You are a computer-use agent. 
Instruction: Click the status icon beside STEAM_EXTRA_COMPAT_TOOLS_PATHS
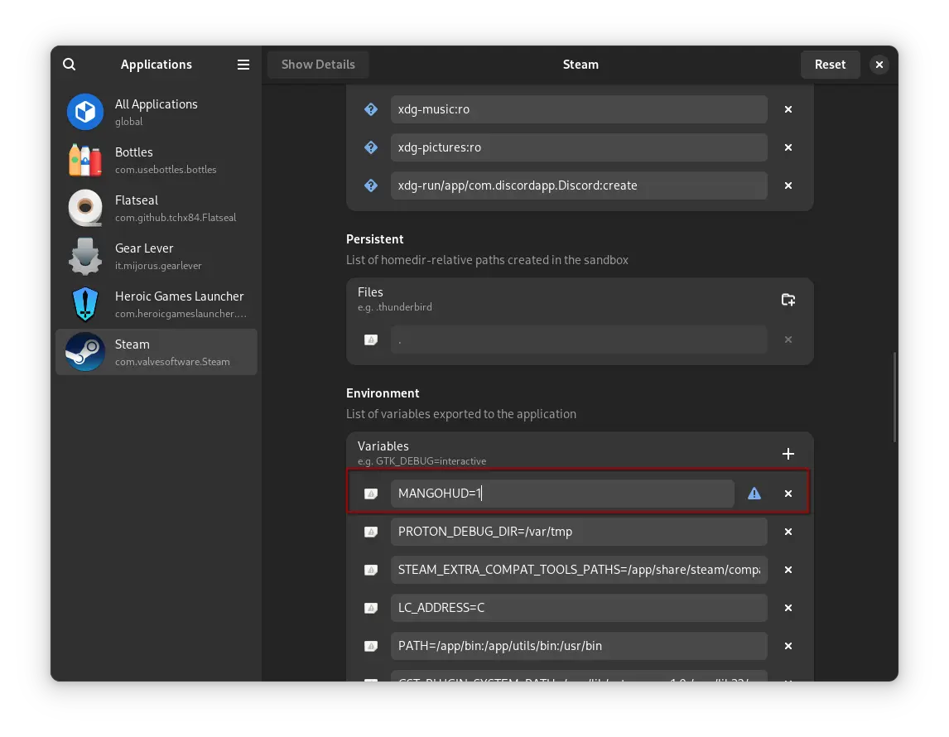coord(371,570)
